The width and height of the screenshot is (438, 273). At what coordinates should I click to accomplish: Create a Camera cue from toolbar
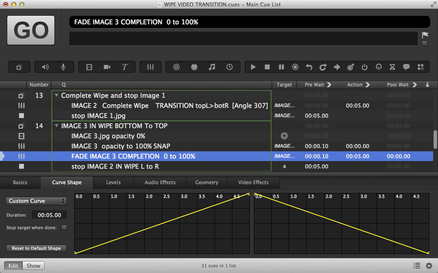tap(107, 67)
